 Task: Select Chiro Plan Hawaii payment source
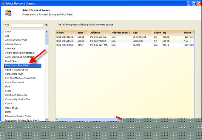tap(15, 82)
